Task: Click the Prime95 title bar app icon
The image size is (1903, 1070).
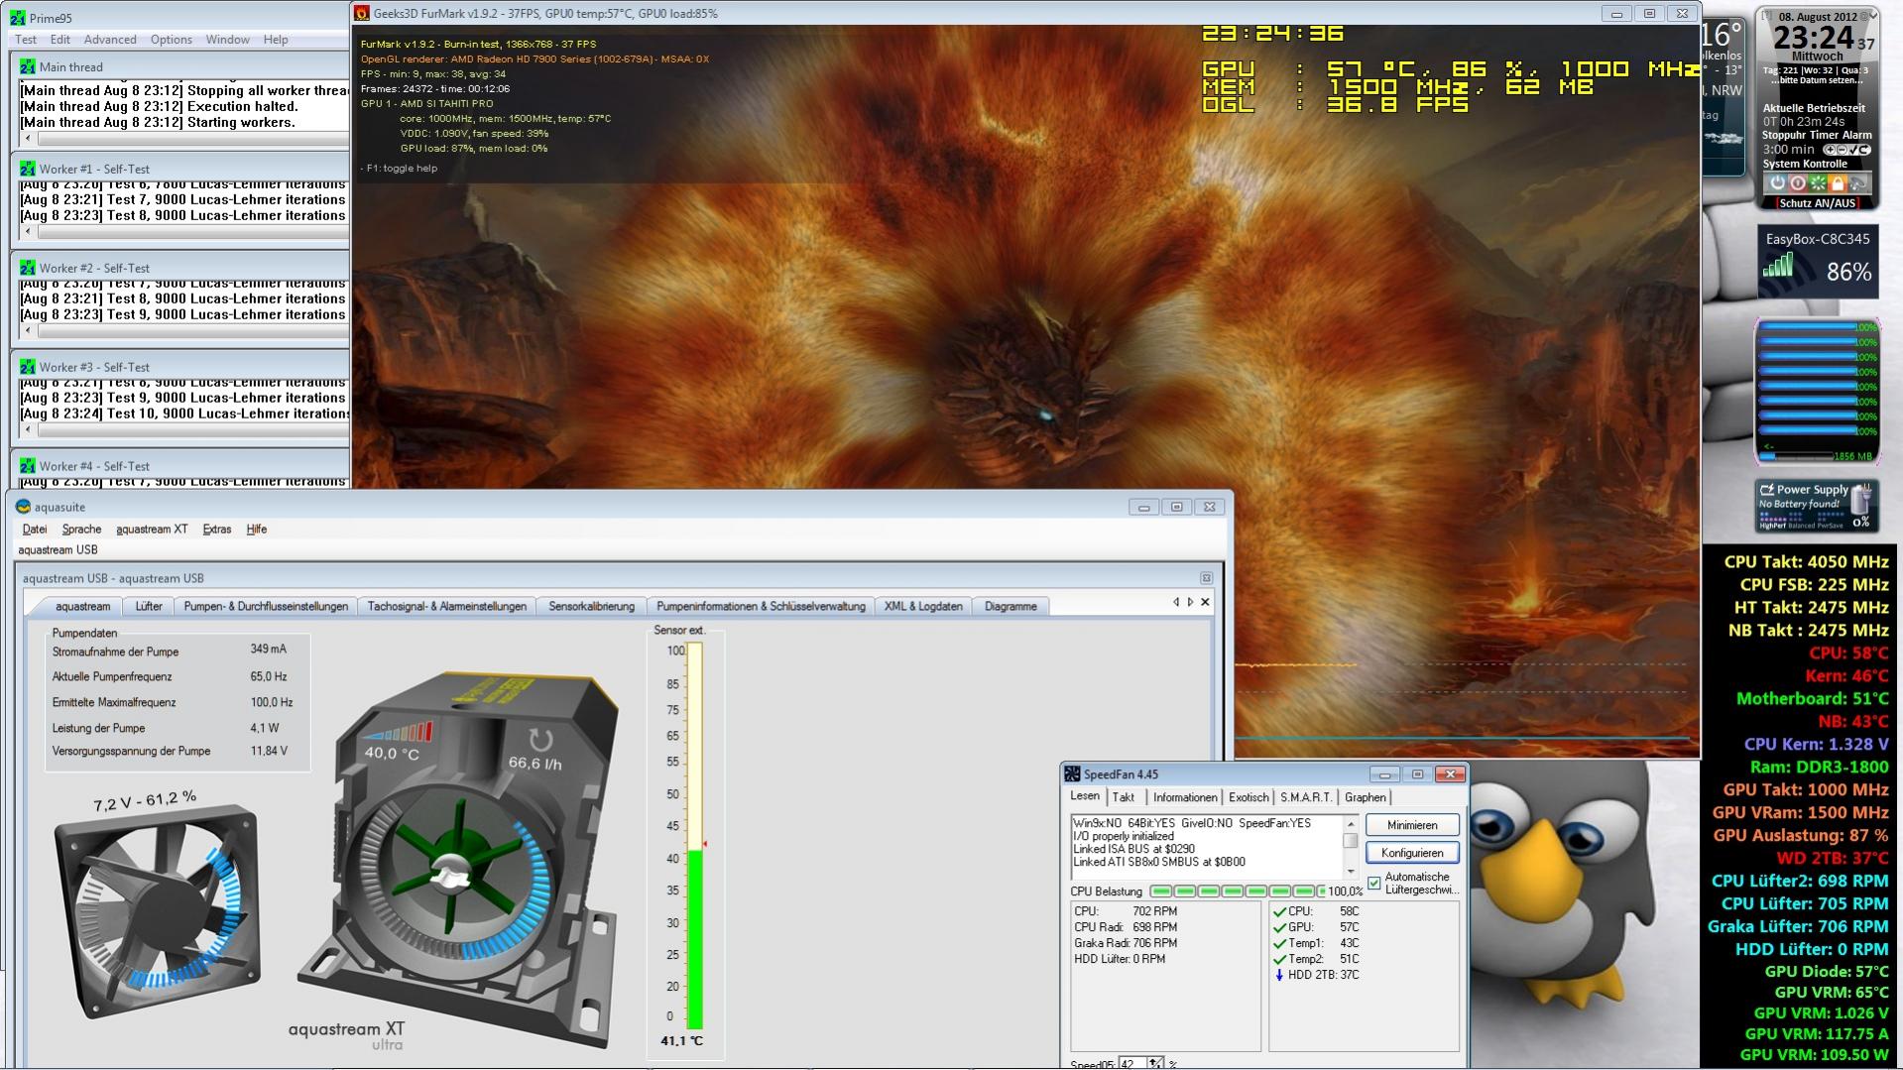Action: click(x=18, y=18)
